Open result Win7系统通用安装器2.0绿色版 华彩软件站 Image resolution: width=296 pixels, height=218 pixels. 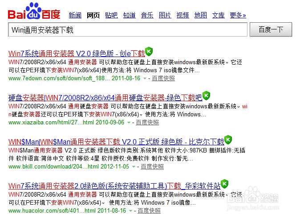(114, 186)
